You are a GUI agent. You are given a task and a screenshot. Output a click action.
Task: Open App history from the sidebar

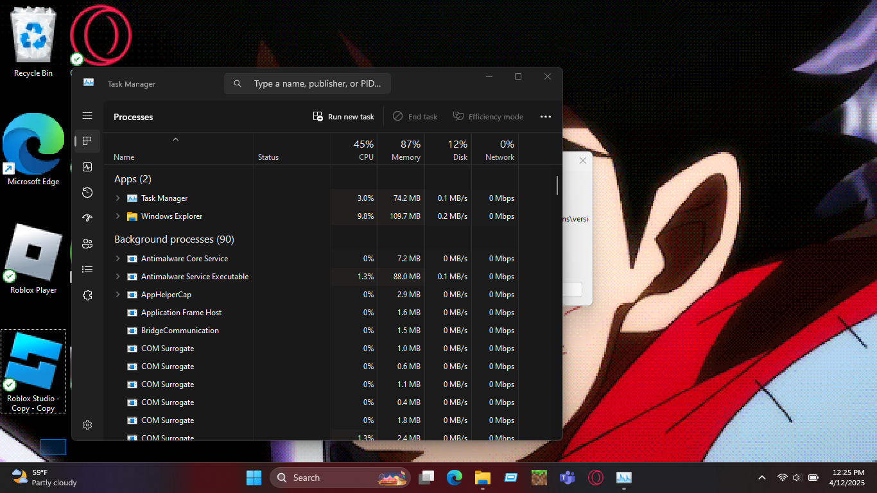coord(87,193)
